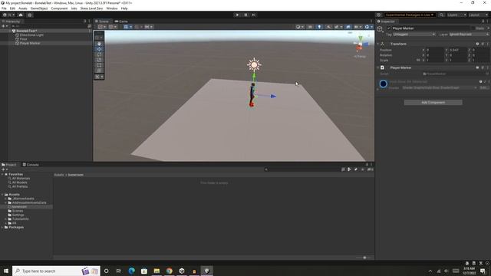
Task: Click the Scale X field
Action: click(x=435, y=60)
